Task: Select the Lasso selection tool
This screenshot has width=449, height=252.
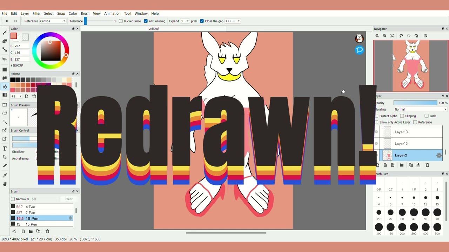Action: pyautogui.click(x=5, y=113)
